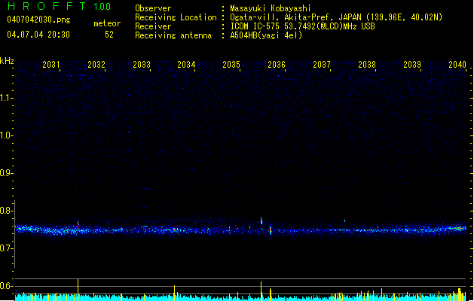Click the 2037 time marker

coord(322,65)
